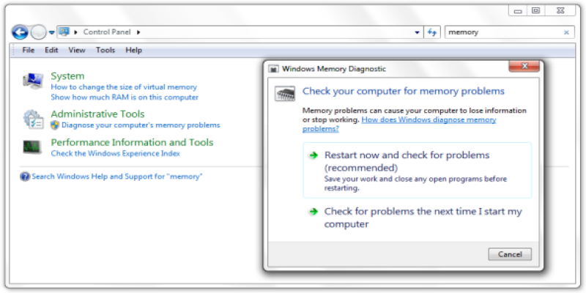
Task: Click the Cancel button in dialog
Action: [x=510, y=254]
